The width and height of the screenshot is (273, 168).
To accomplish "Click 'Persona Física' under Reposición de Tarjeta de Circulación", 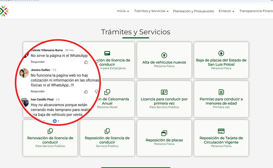I will (221, 146).
